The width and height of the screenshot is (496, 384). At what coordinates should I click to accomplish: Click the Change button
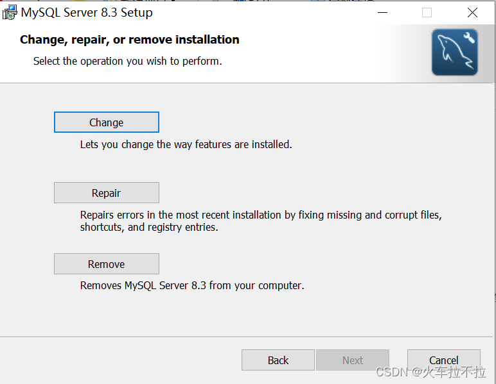click(x=106, y=122)
